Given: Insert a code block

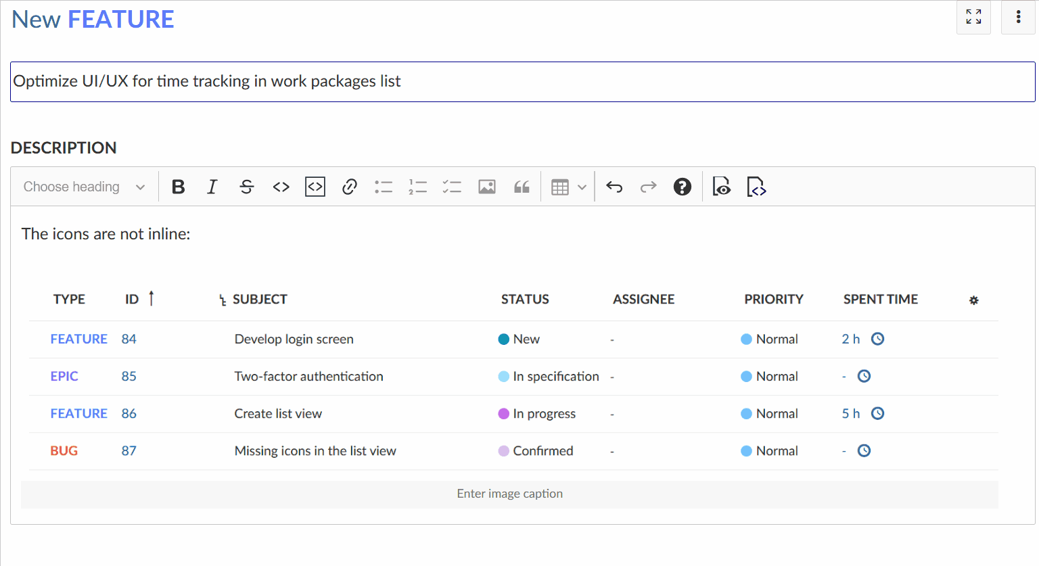Looking at the screenshot, I should 315,187.
